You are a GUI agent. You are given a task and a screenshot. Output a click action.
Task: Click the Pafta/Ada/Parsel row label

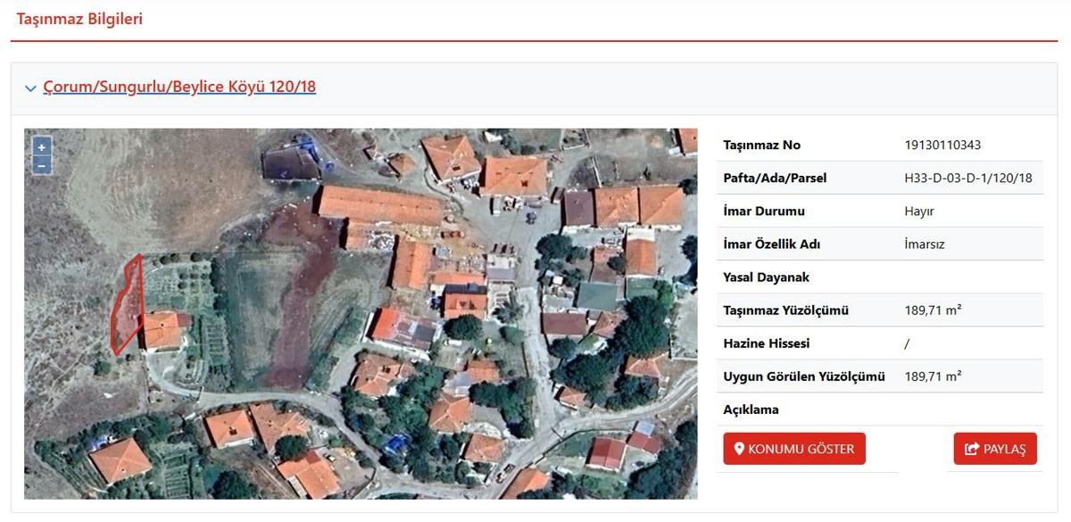(x=775, y=178)
